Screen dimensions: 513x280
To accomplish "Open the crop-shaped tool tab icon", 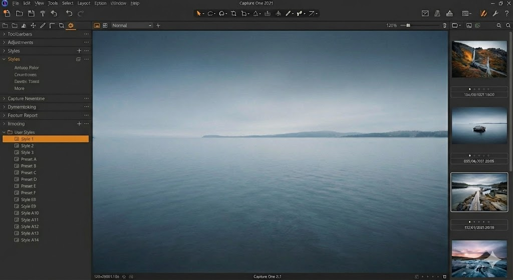I will (61, 25).
